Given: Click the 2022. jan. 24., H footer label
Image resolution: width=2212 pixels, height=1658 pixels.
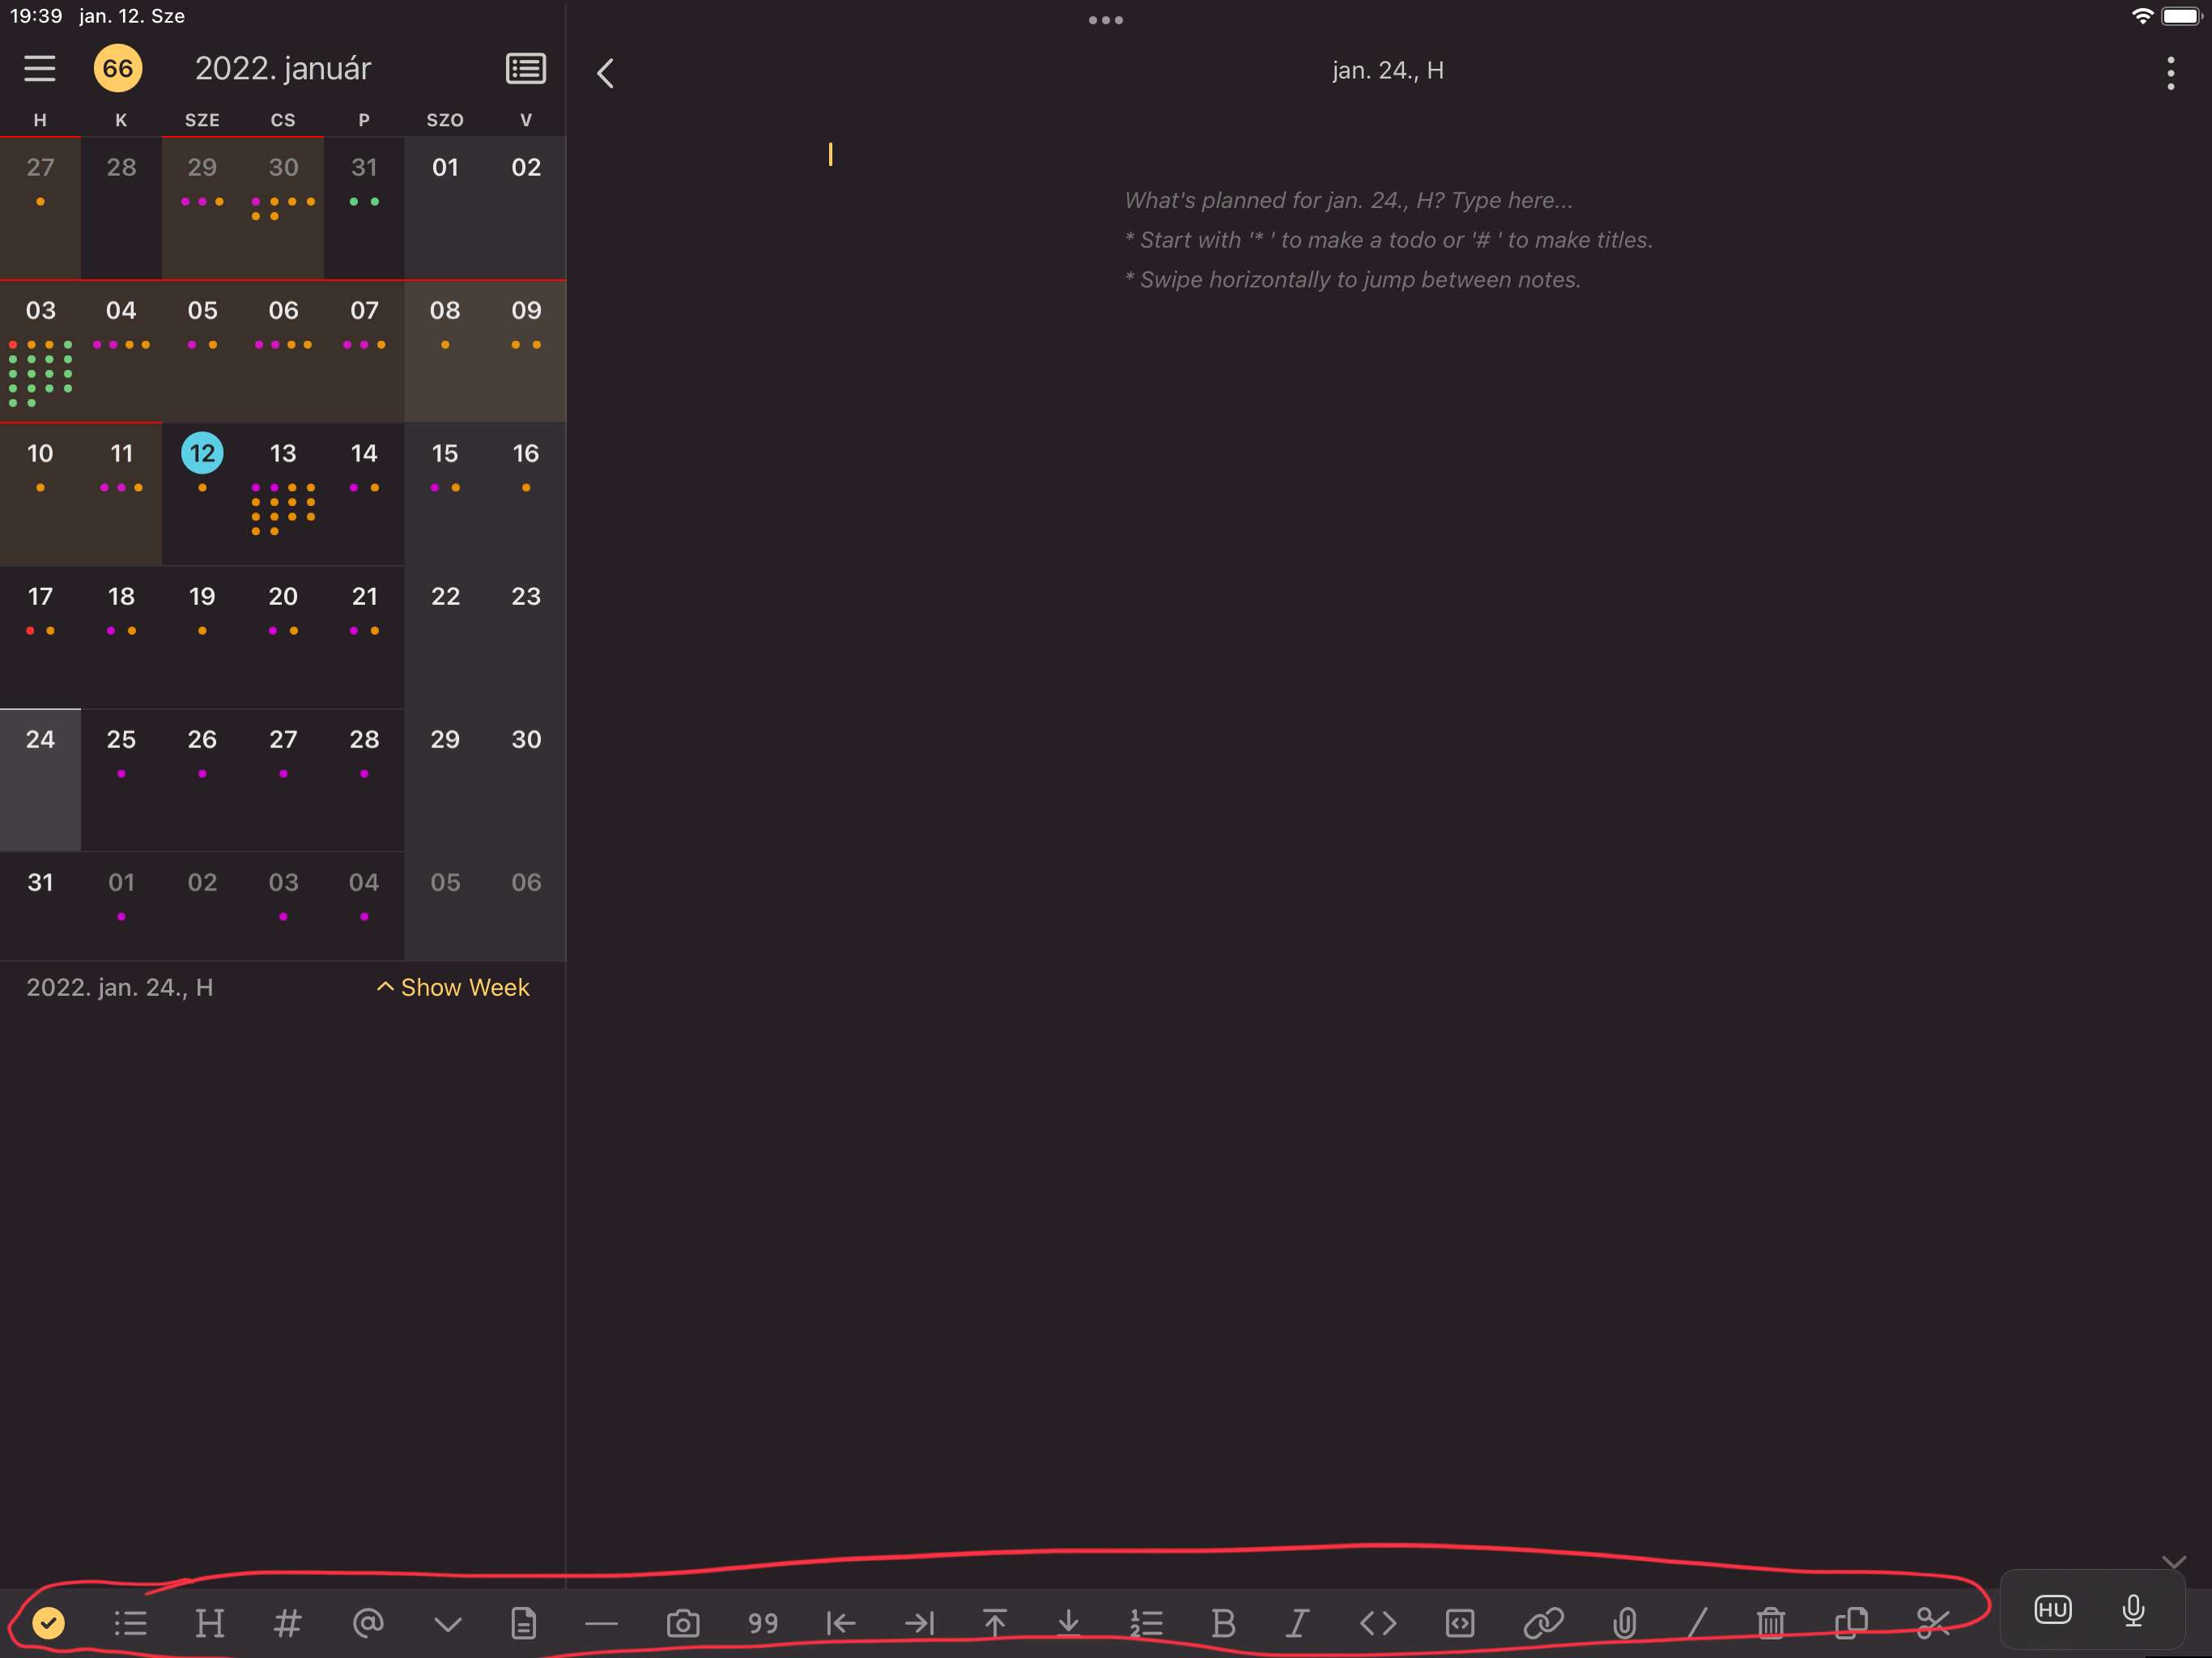Looking at the screenshot, I should click(119, 987).
